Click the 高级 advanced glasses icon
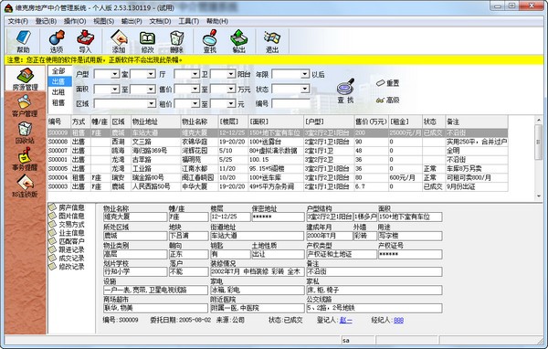This screenshot has height=349, width=548. tap(387, 100)
